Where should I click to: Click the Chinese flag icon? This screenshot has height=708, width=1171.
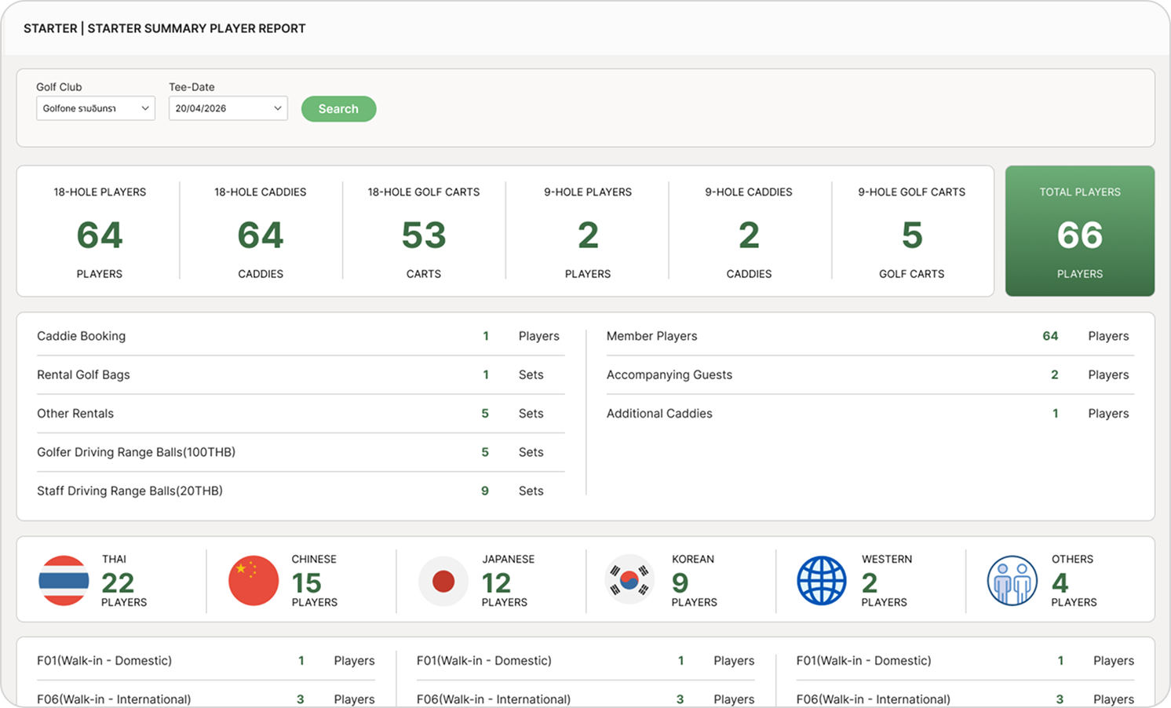pyautogui.click(x=254, y=581)
